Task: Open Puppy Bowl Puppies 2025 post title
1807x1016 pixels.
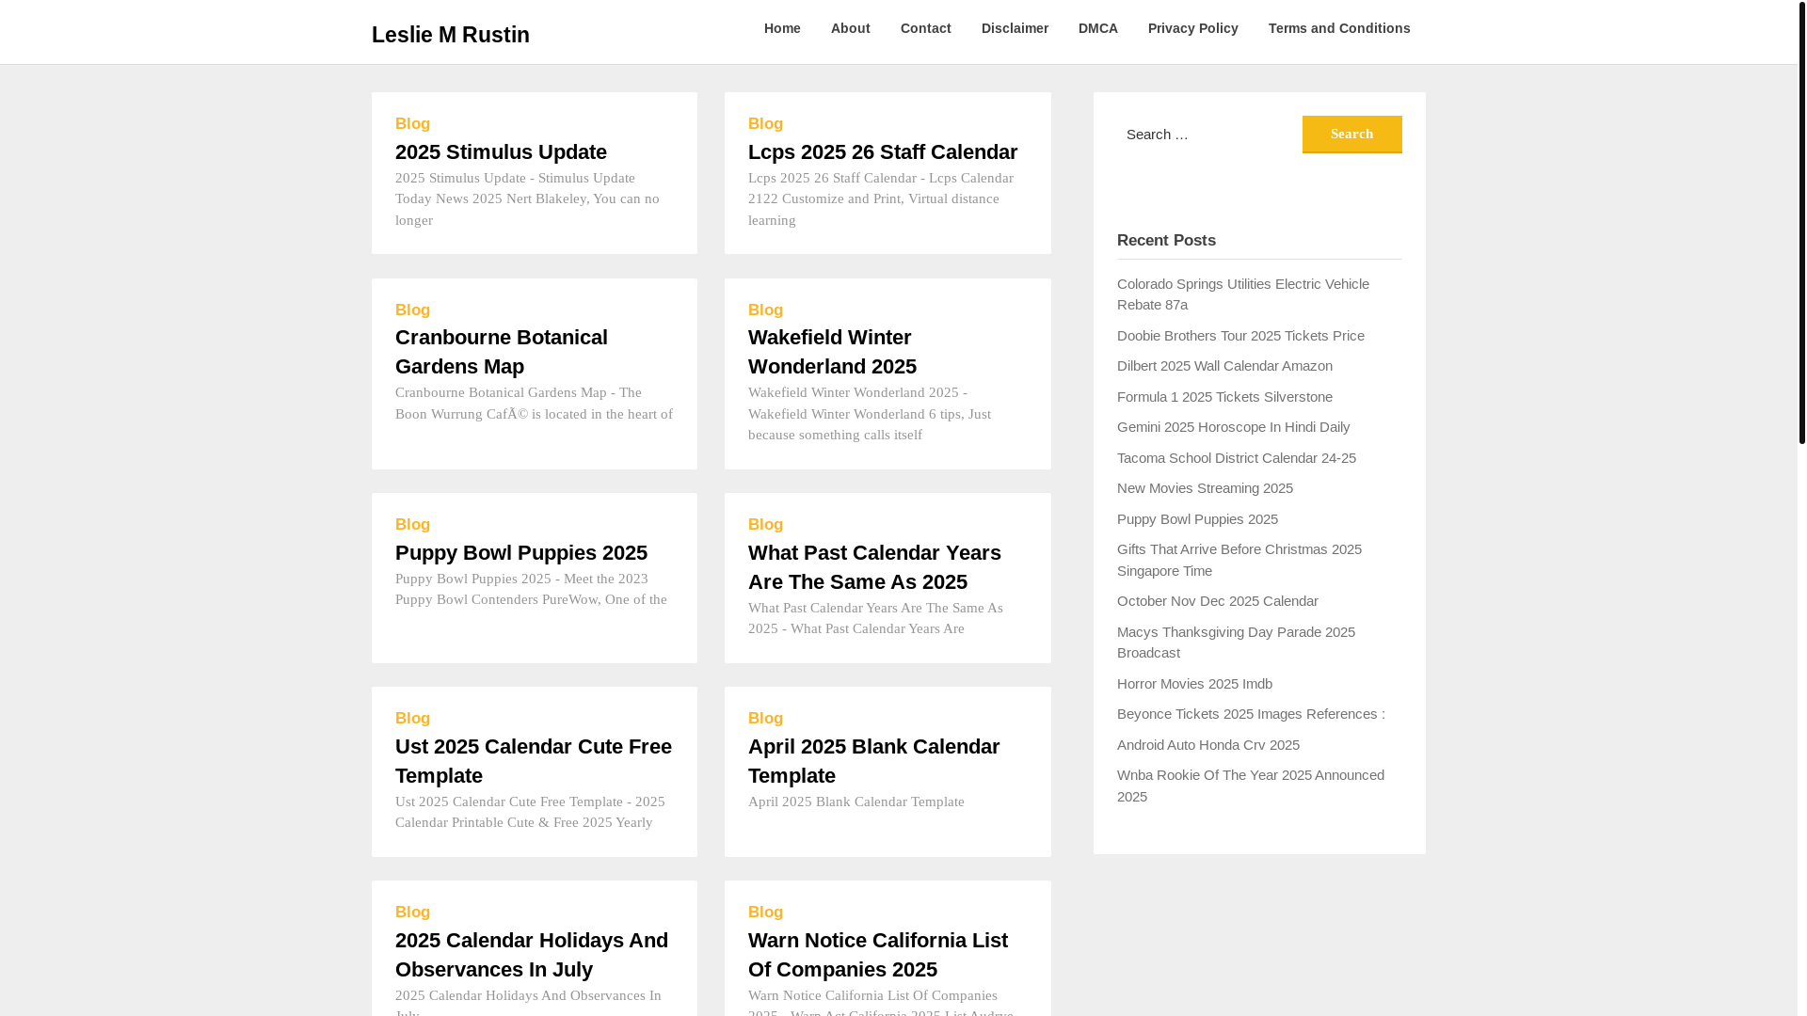Action: click(x=520, y=552)
